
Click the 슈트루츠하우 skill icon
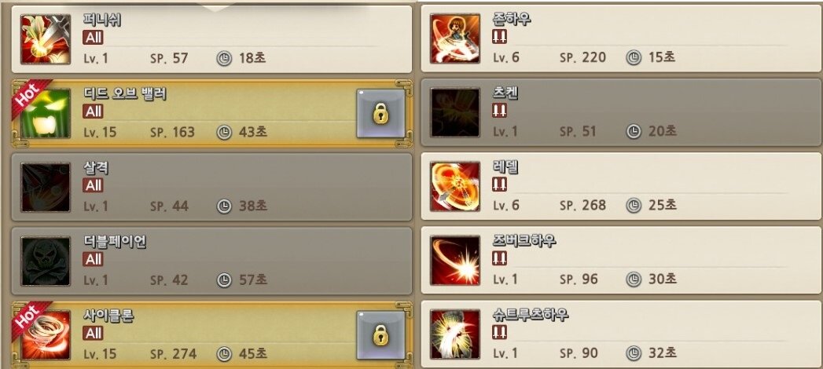click(x=455, y=334)
